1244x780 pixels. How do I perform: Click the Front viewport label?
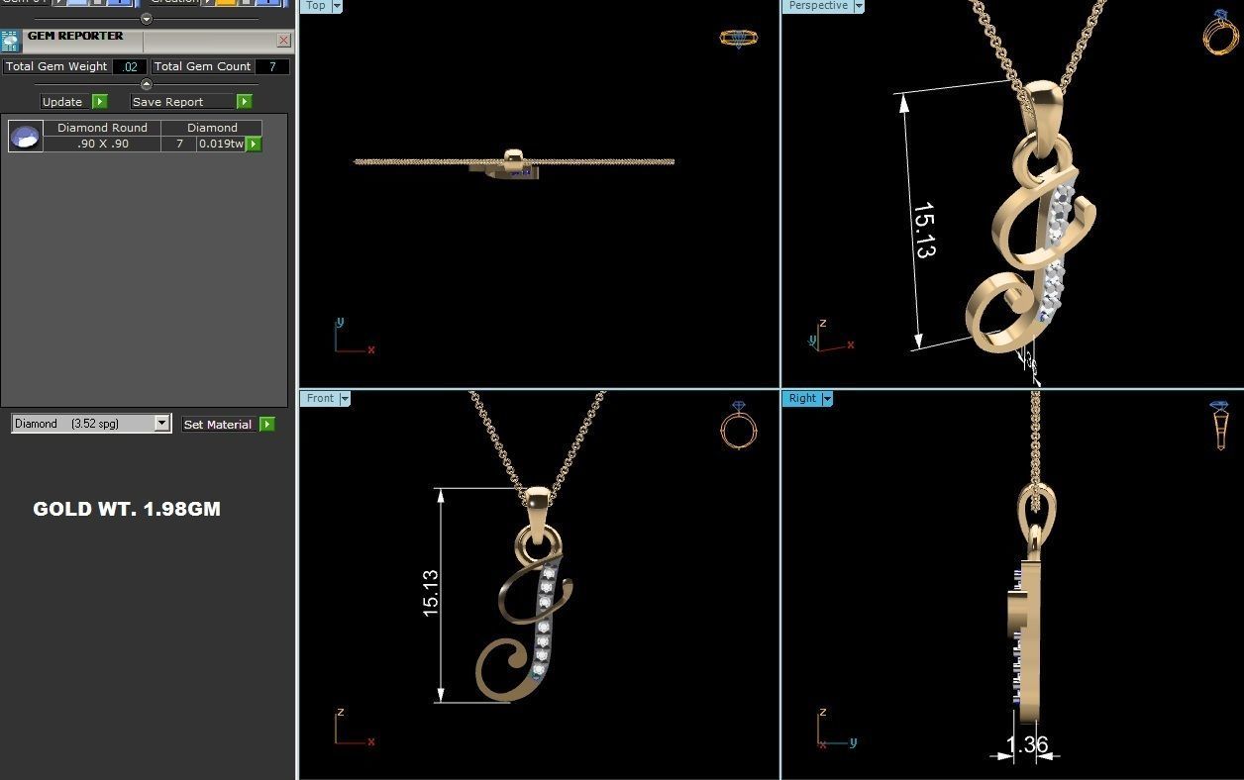[320, 398]
